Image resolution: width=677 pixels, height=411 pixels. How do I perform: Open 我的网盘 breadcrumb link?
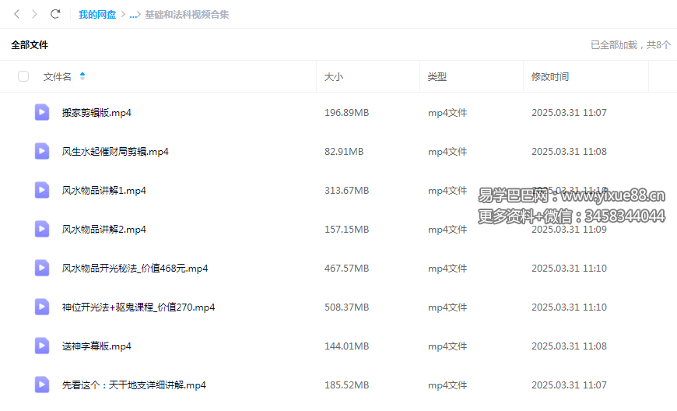point(97,15)
